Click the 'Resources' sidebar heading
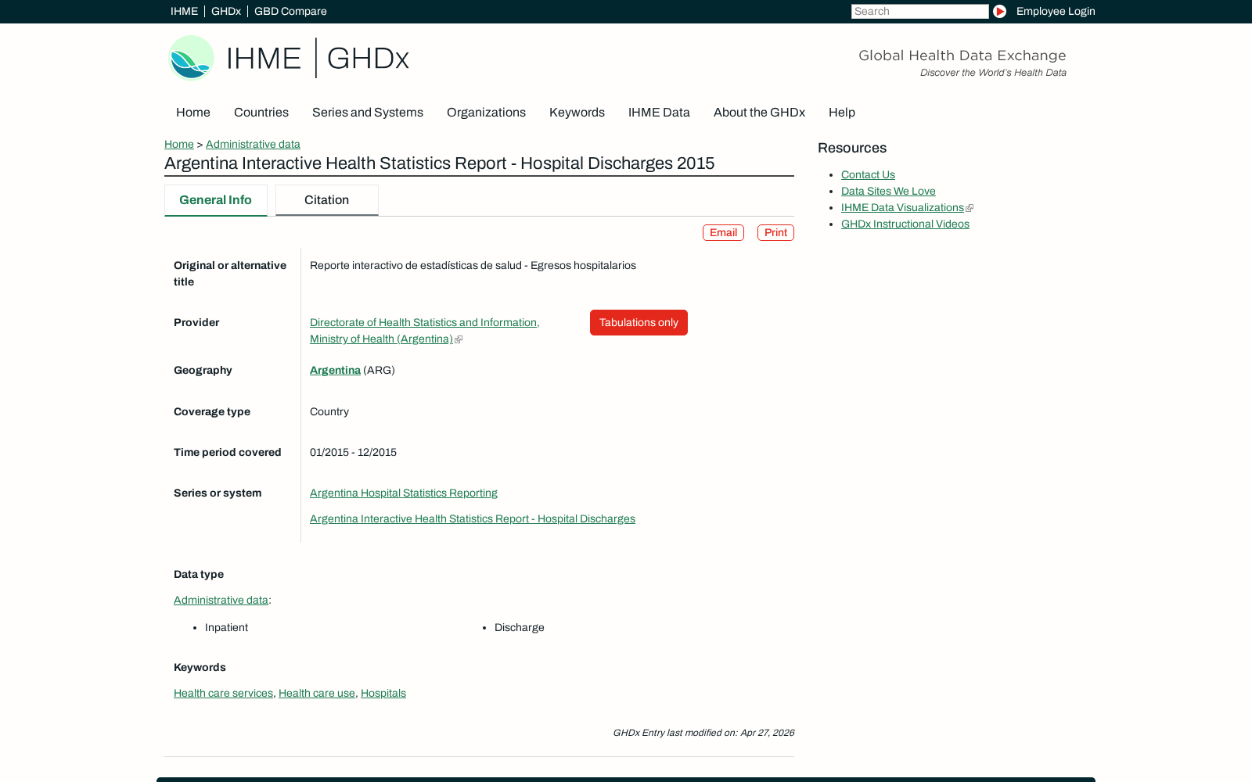The width and height of the screenshot is (1252, 782). (x=852, y=148)
